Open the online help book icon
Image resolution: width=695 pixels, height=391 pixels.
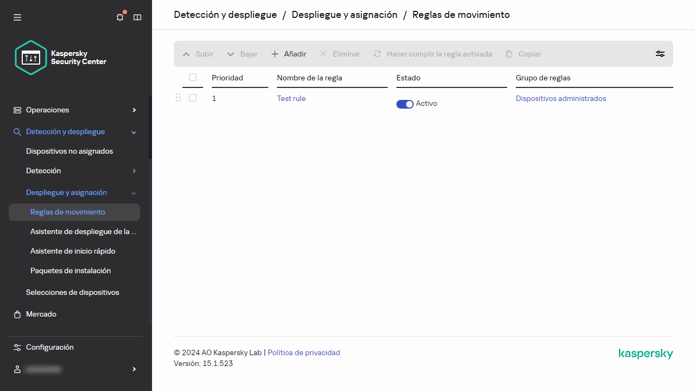(137, 17)
